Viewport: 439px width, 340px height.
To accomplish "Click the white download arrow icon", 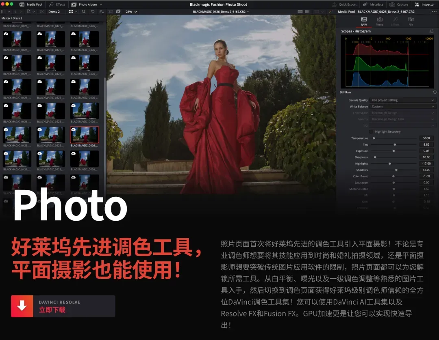I will pyautogui.click(x=22, y=306).
